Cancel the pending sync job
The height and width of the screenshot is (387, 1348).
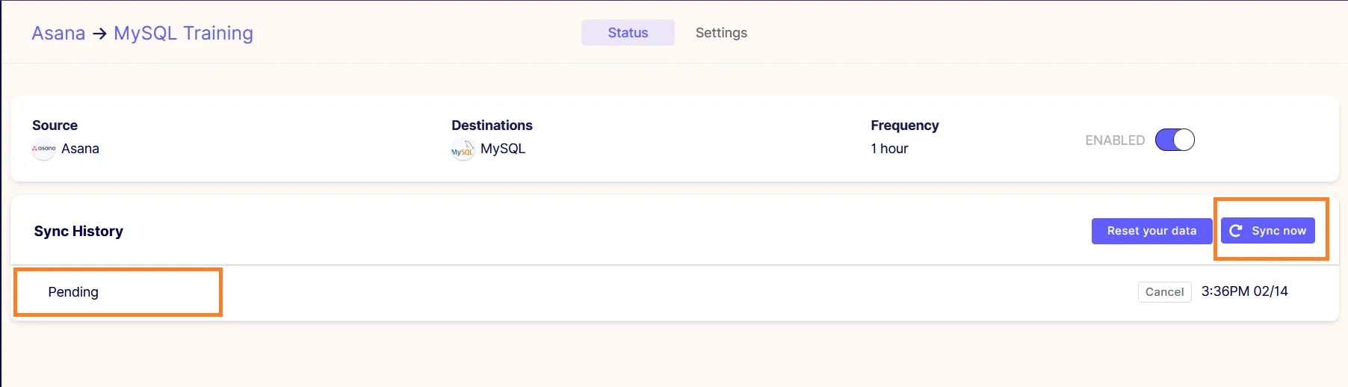(1164, 292)
